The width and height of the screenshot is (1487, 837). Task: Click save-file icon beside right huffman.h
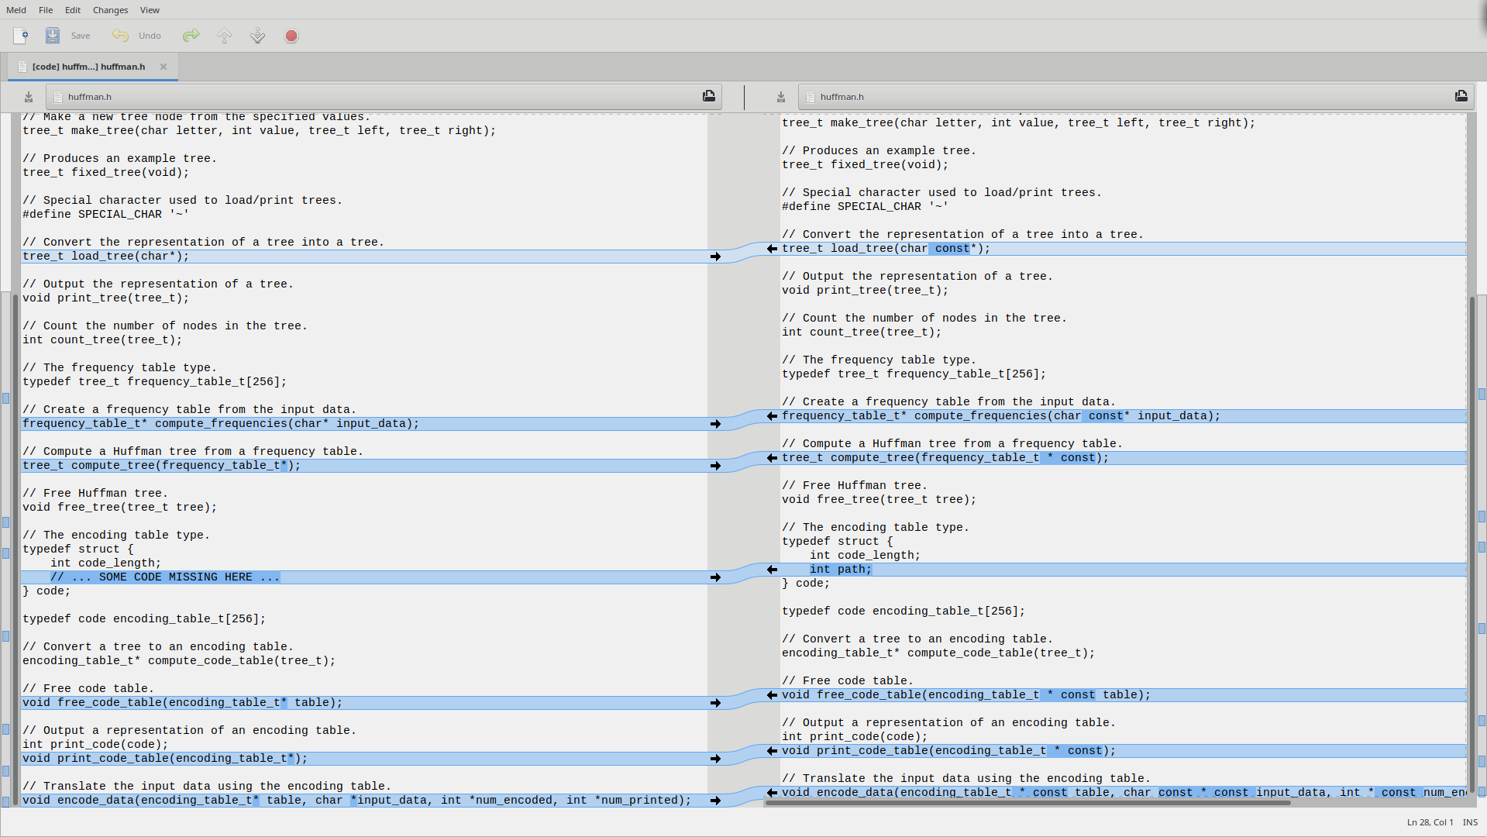(781, 97)
